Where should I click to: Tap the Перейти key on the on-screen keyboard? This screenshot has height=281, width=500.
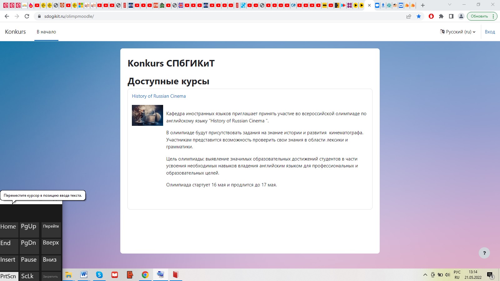[x=51, y=230]
